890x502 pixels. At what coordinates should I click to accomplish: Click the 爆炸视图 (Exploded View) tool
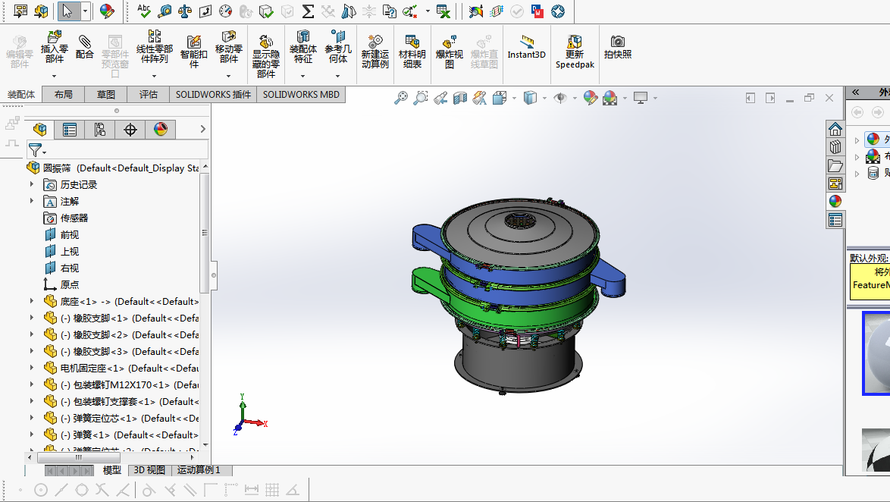tap(449, 51)
